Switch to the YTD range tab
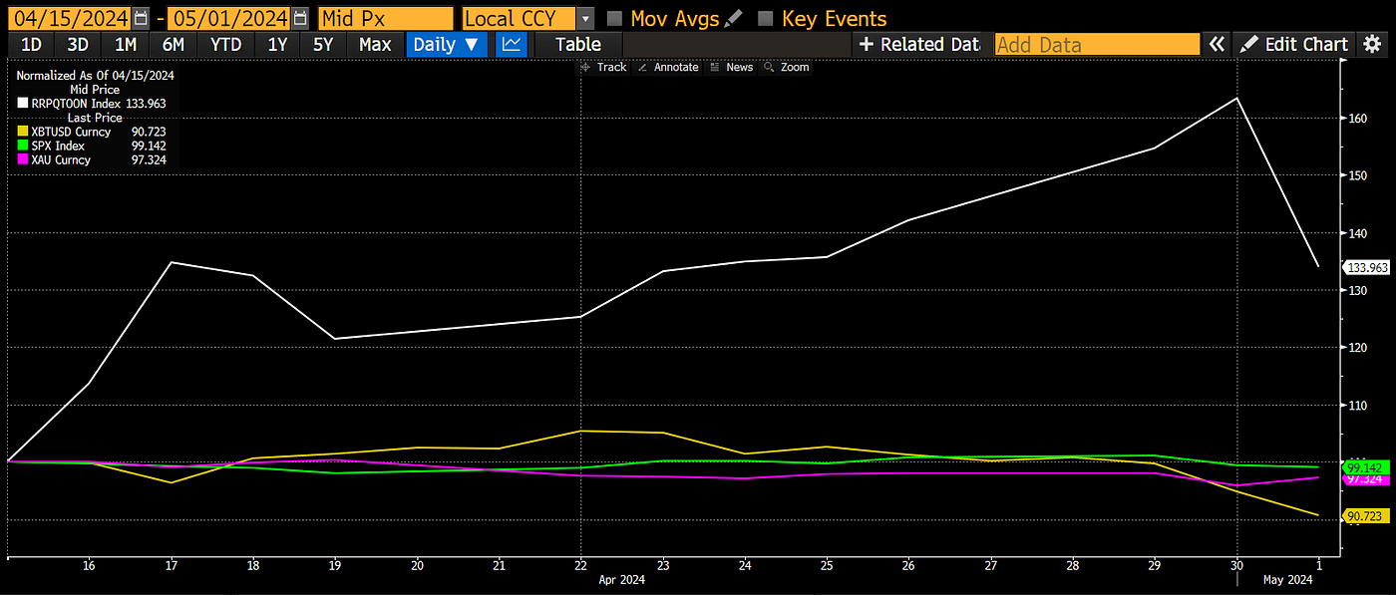This screenshot has height=595, width=1396. coord(224,44)
